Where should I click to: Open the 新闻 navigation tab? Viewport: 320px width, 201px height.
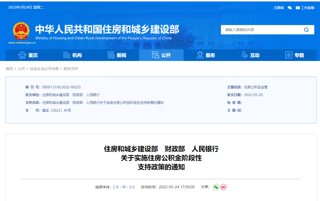pyautogui.click(x=117, y=55)
